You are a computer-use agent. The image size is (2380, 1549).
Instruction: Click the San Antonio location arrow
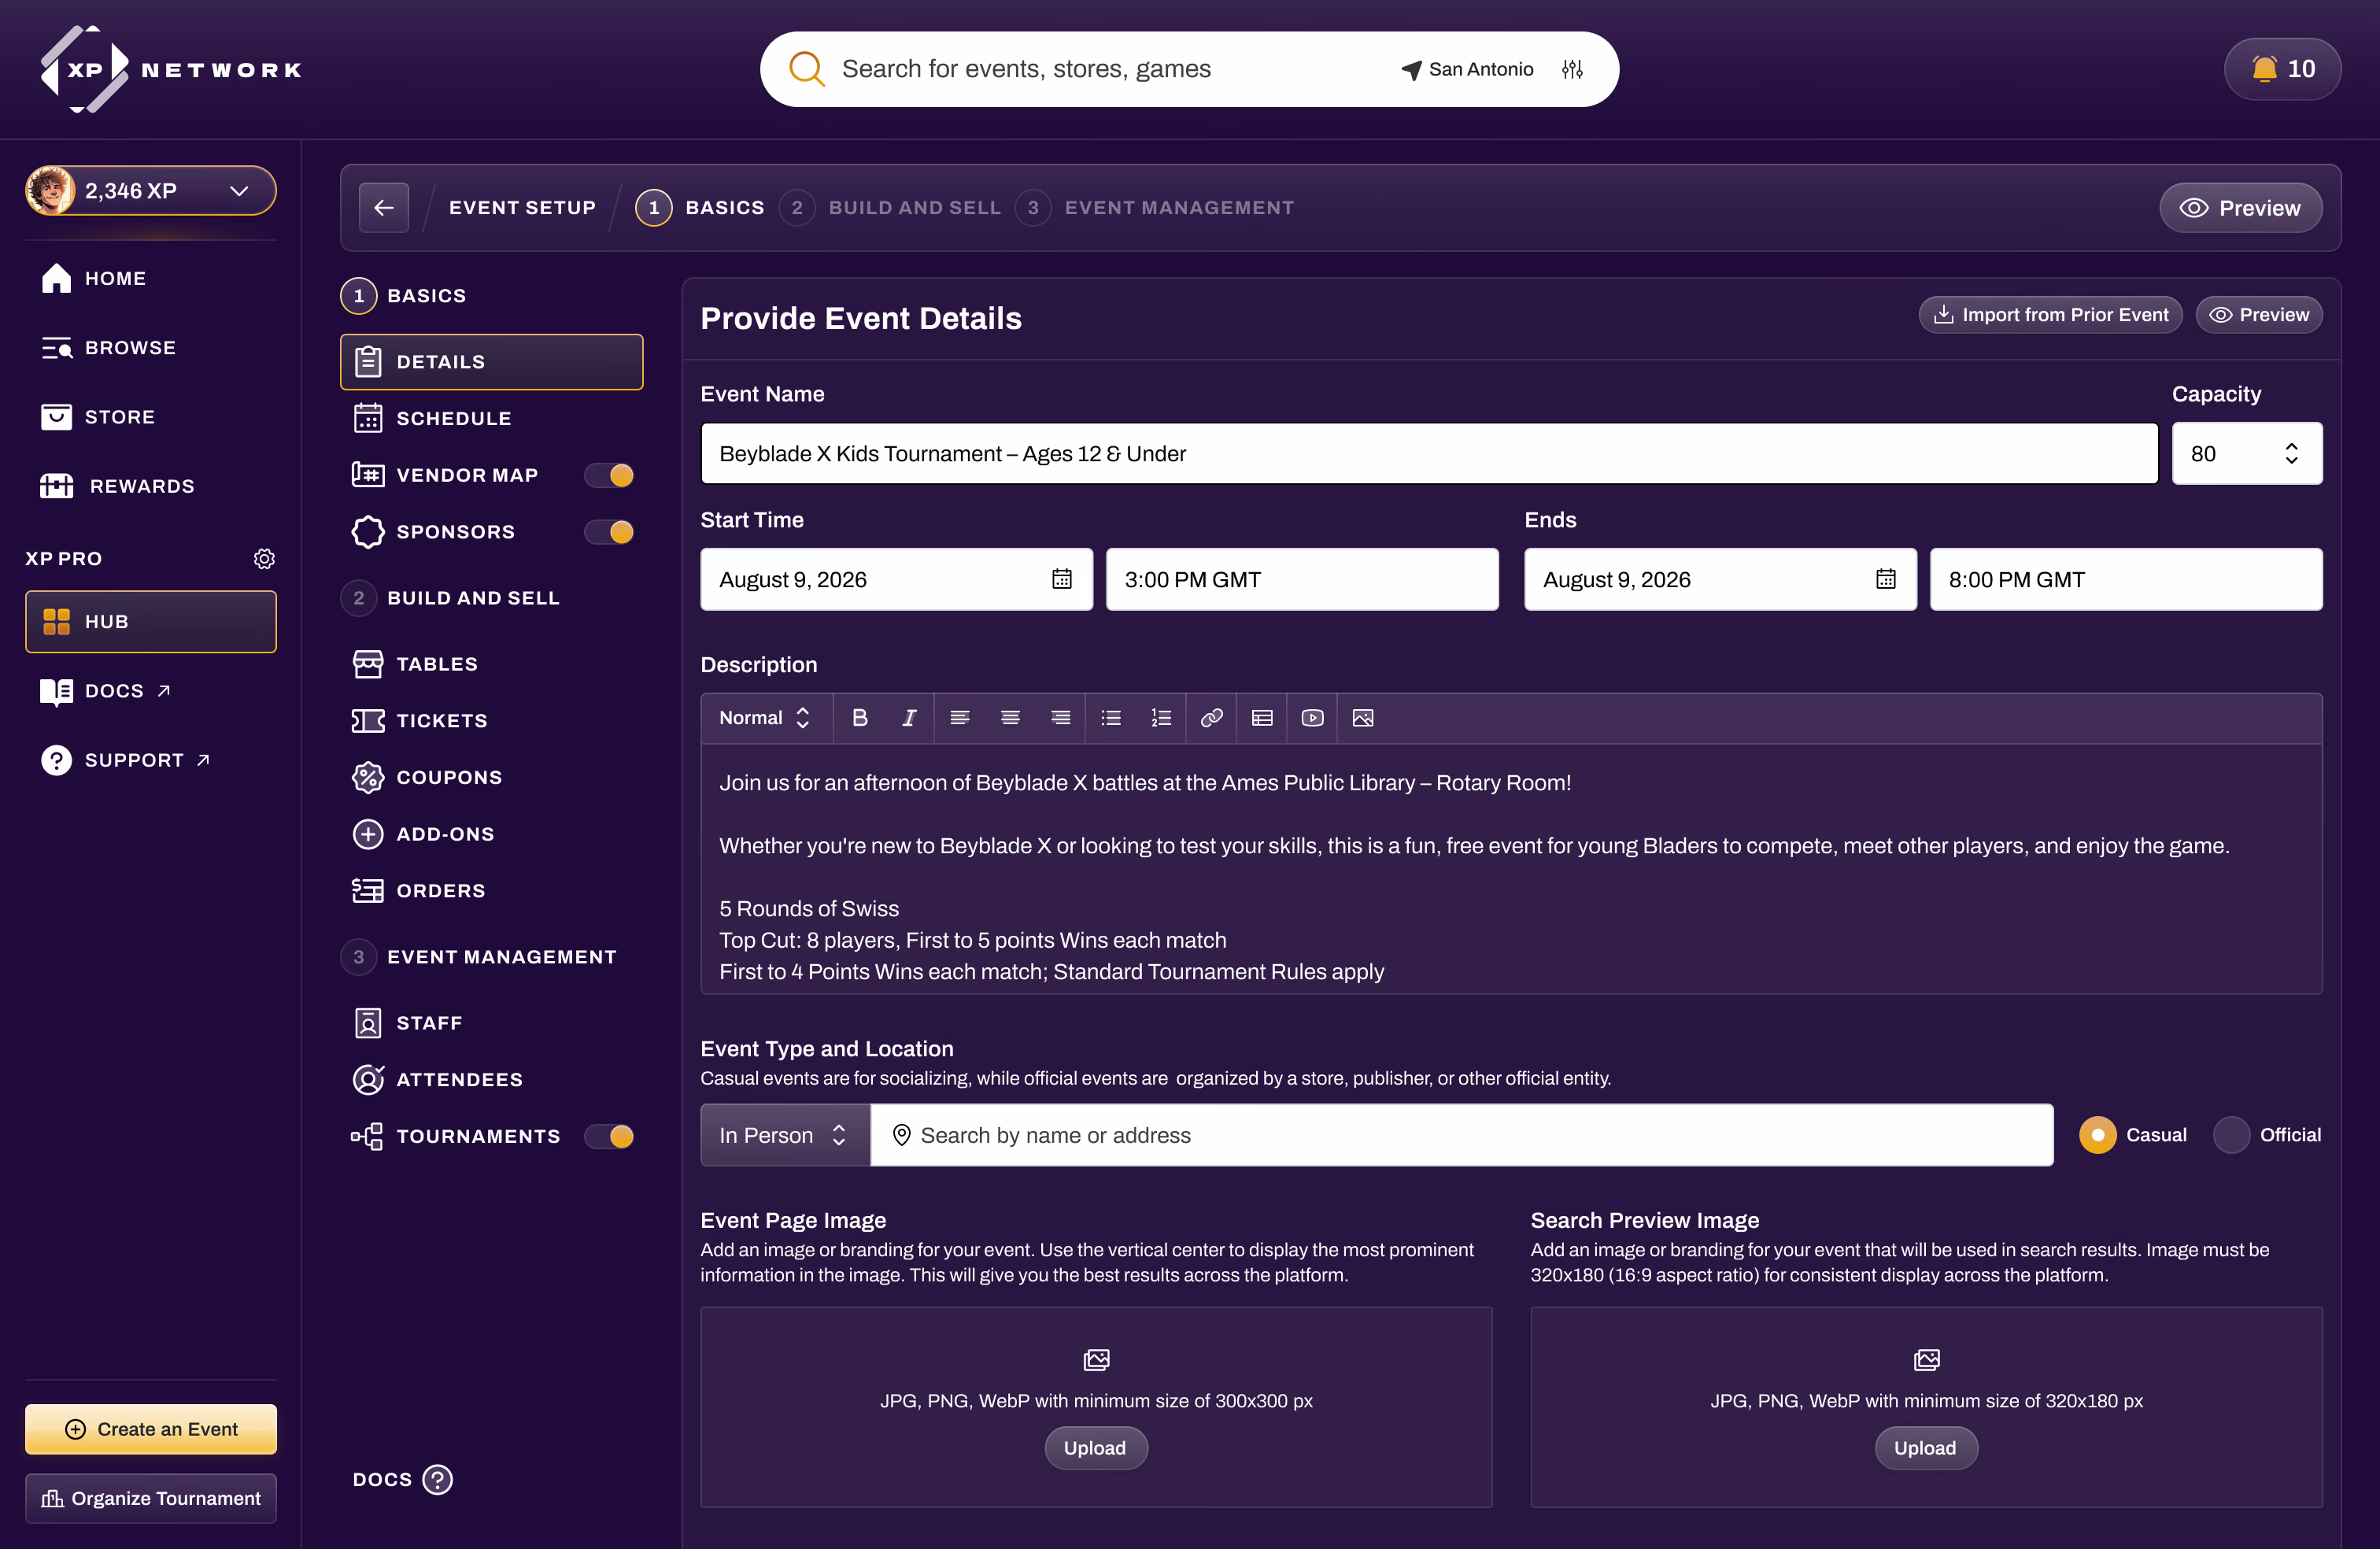[1412, 70]
